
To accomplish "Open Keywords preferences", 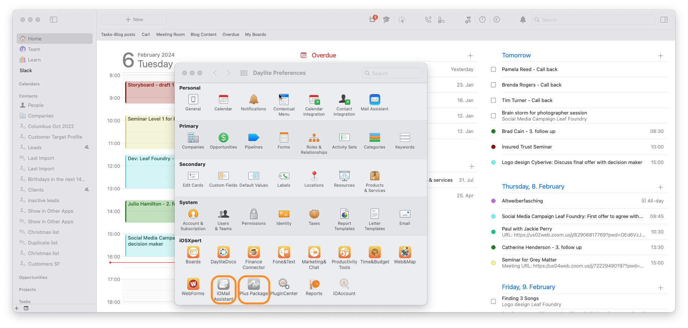I will pos(405,138).
